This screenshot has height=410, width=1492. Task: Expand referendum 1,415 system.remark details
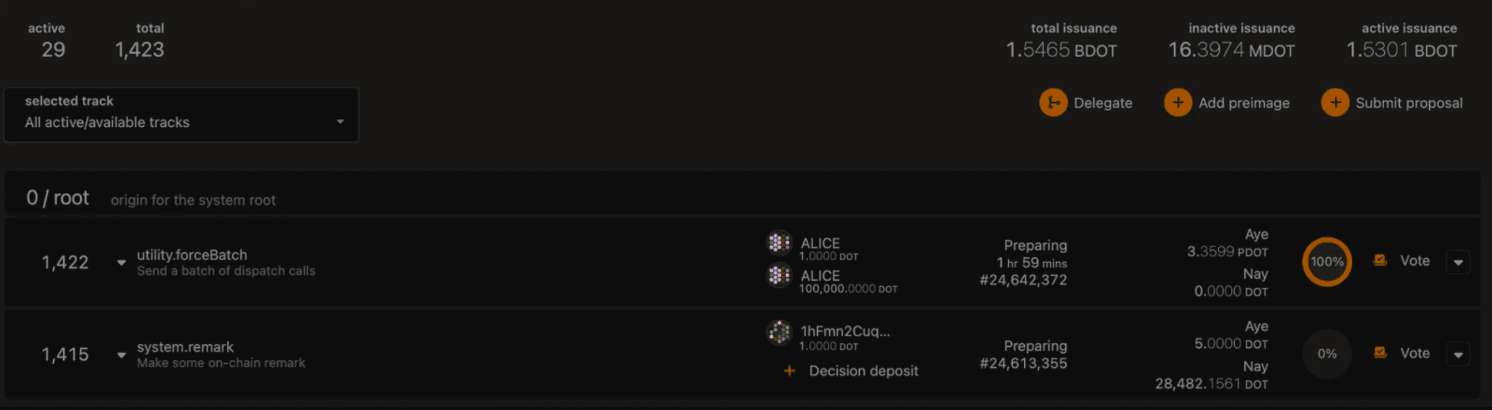point(121,354)
